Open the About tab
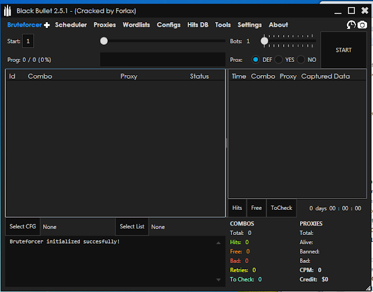 click(x=278, y=25)
